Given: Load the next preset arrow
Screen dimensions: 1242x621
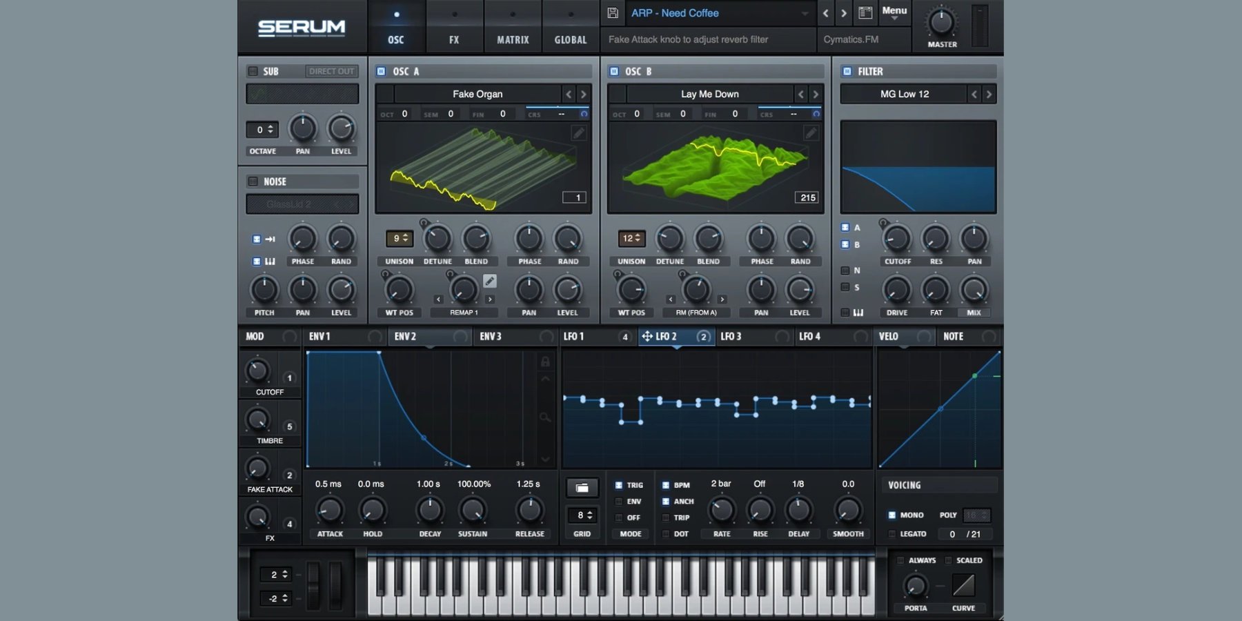Looking at the screenshot, I should pyautogui.click(x=843, y=13).
